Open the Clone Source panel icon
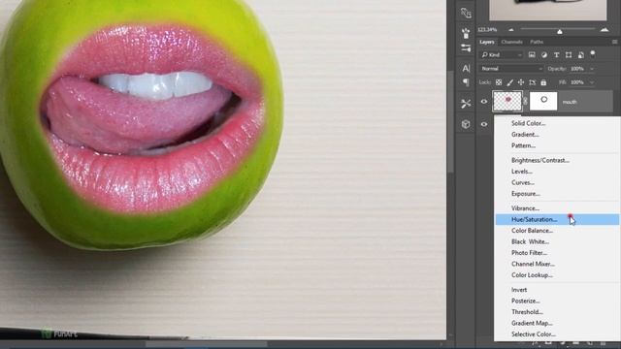The height and width of the screenshot is (349, 621). pos(466,13)
